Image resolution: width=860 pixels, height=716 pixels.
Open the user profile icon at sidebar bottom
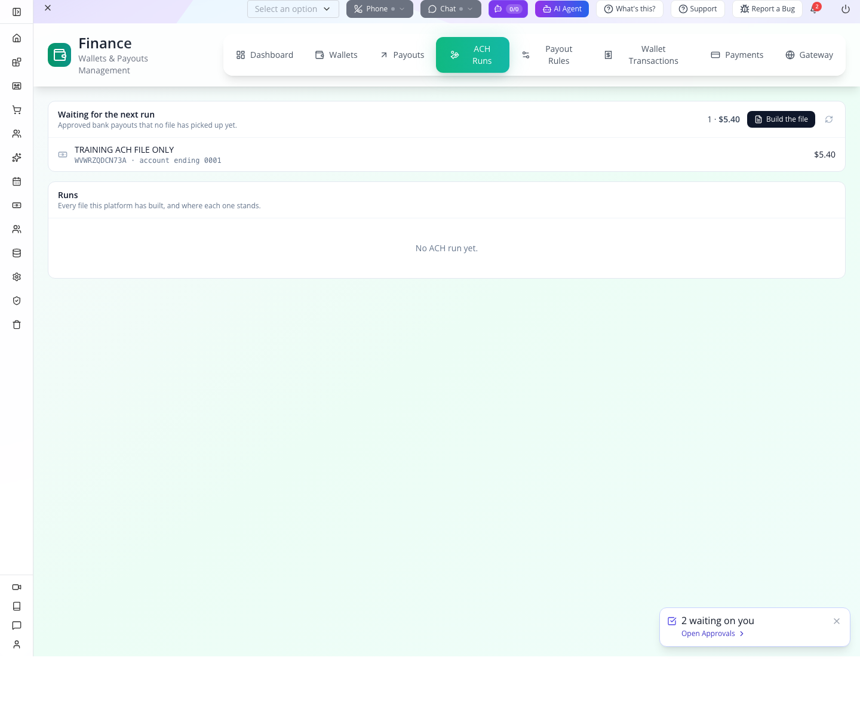[17, 644]
